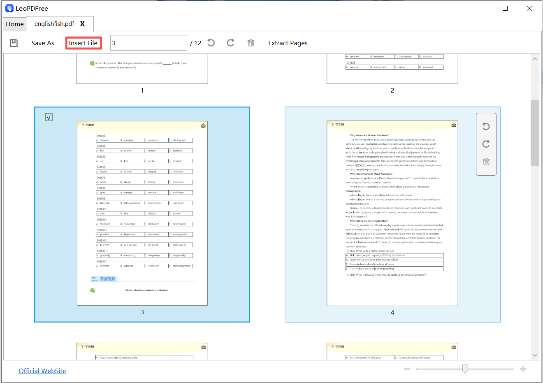Click the Extract Pages button
This screenshot has height=383, width=543.
288,43
